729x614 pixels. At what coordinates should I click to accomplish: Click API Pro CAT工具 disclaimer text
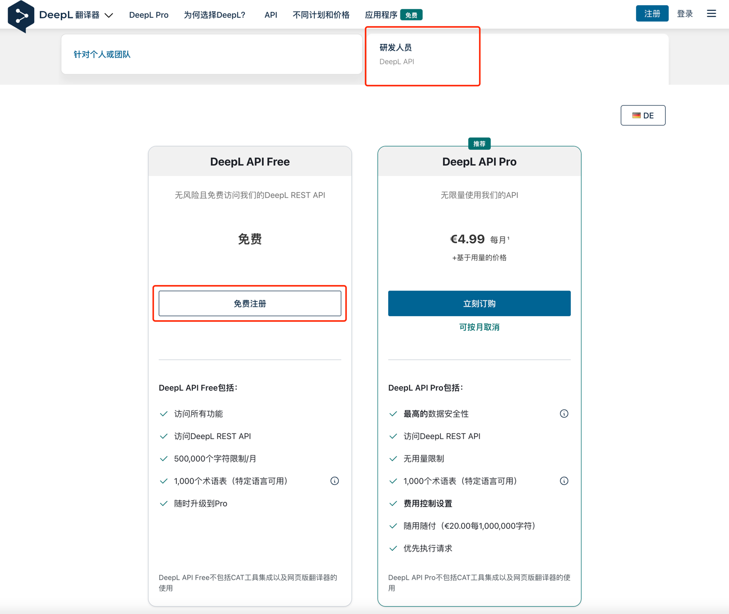tap(479, 582)
